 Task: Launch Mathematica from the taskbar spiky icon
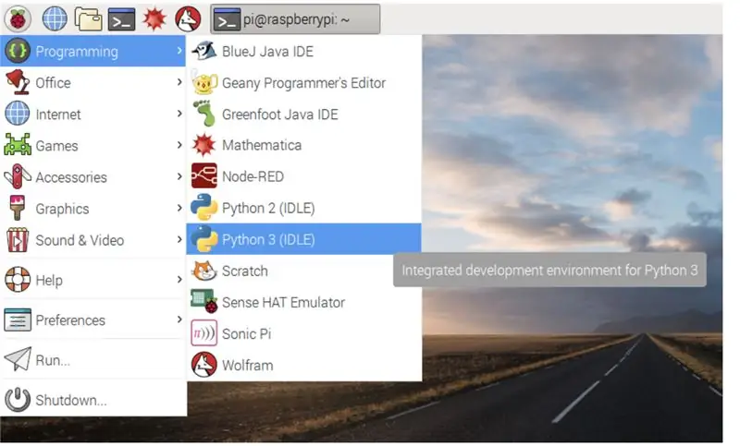point(154,19)
